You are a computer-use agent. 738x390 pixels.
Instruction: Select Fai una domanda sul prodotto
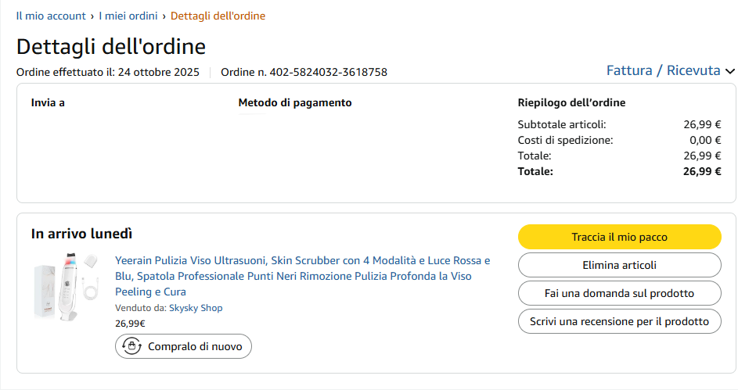(619, 293)
